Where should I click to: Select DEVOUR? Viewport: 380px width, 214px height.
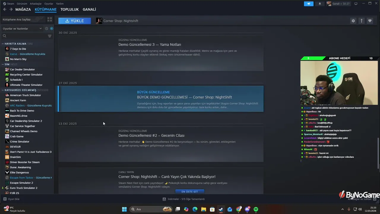point(15,147)
